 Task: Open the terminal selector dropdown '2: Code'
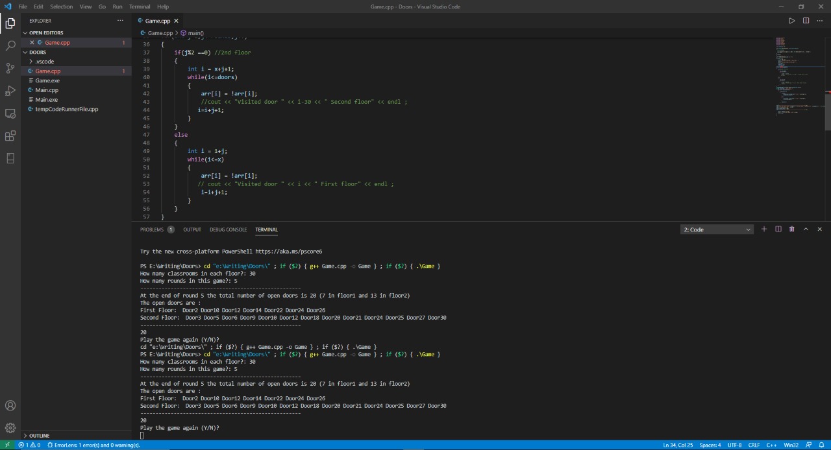(x=717, y=230)
